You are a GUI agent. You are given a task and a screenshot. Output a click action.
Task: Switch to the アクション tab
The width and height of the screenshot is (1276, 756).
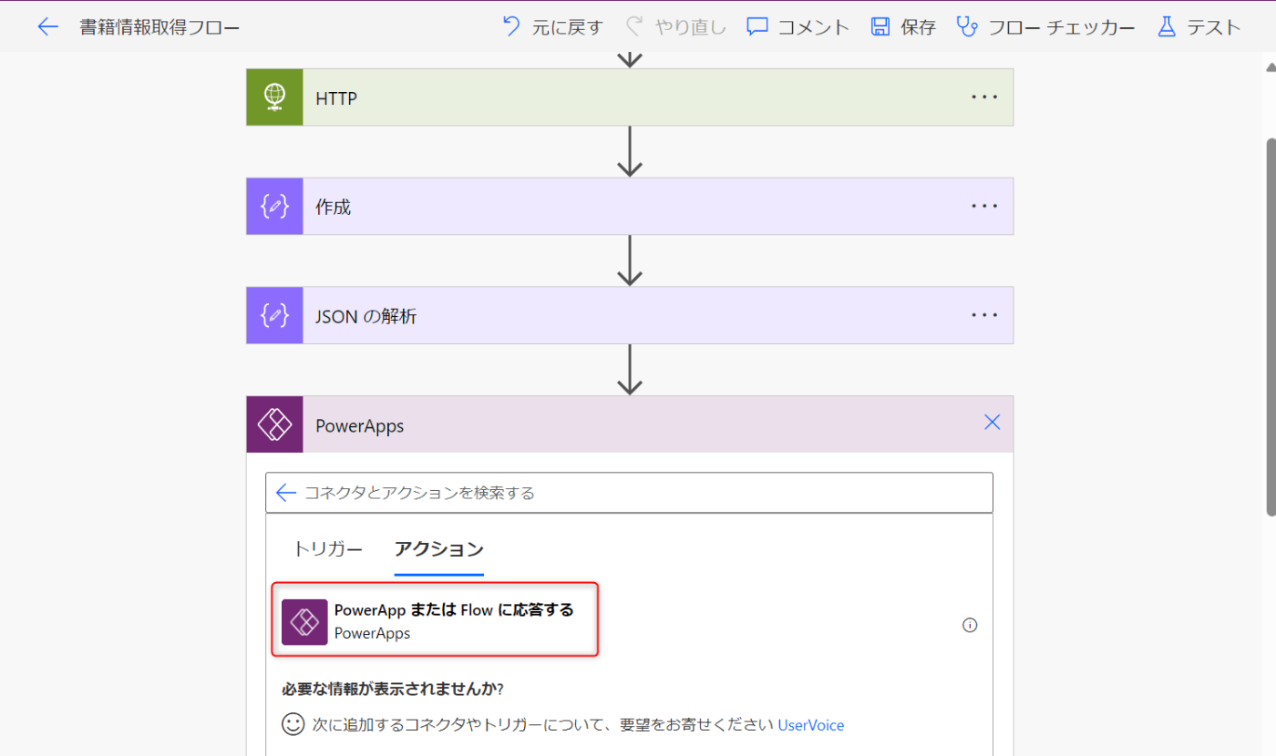click(x=438, y=549)
